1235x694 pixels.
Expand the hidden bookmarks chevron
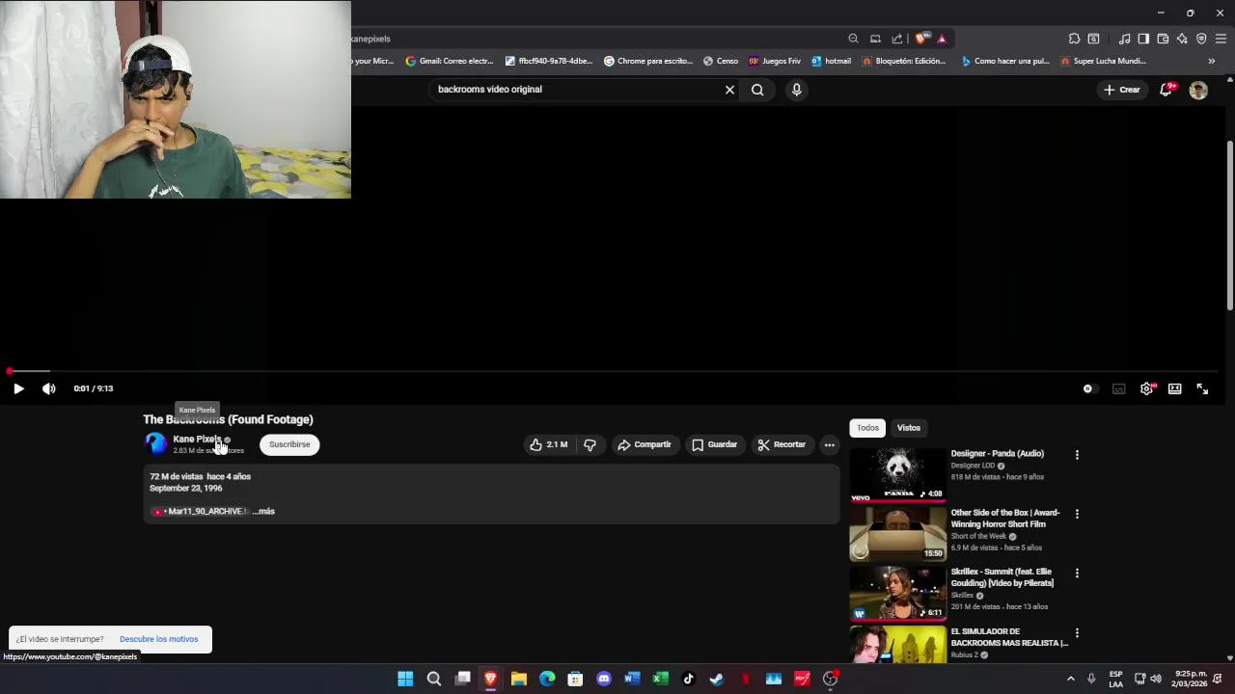(1211, 61)
